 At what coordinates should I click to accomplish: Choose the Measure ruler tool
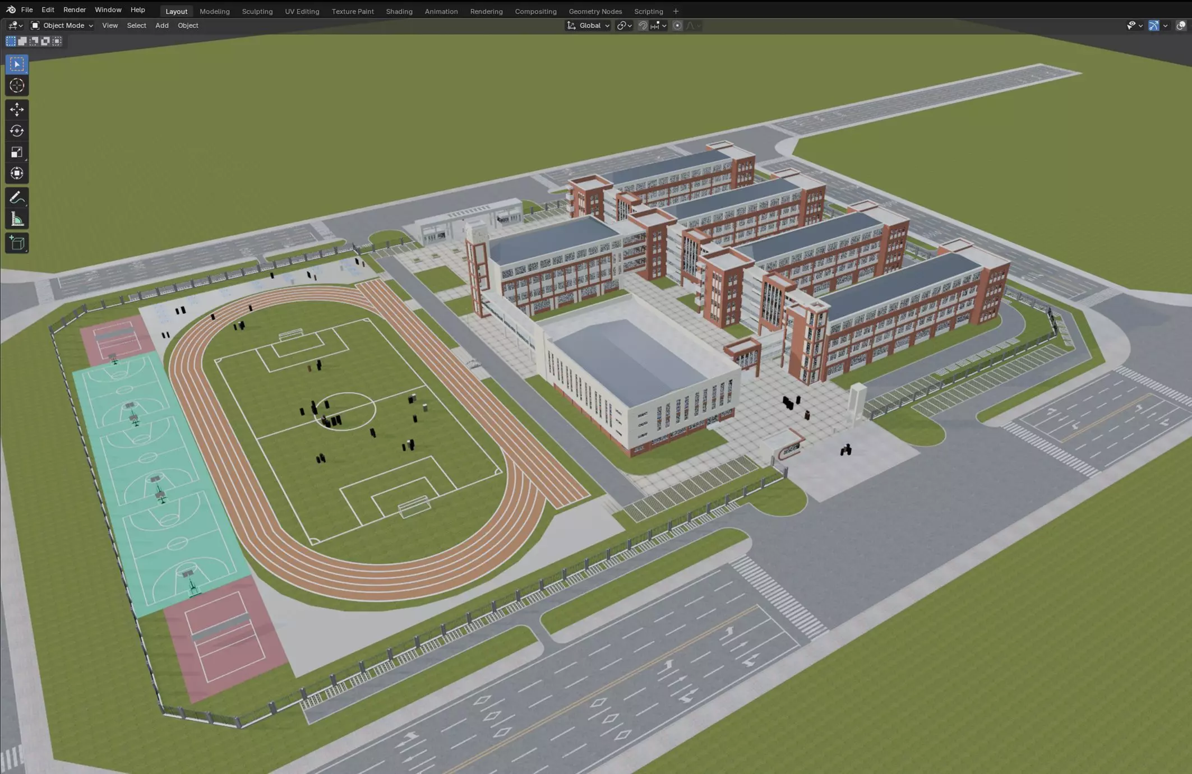pos(17,219)
